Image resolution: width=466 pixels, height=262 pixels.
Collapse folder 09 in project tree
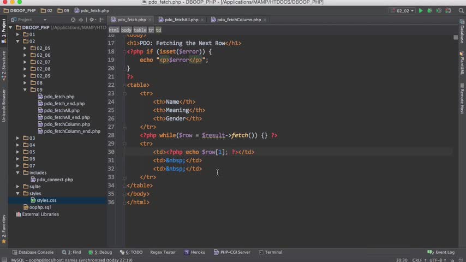(25, 90)
